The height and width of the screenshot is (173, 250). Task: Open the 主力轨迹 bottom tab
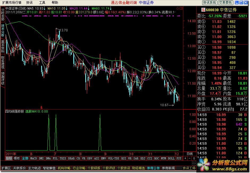tap(35, 168)
